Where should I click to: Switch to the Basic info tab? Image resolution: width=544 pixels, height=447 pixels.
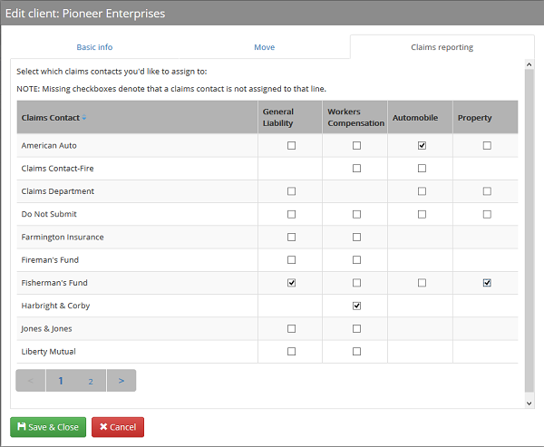[94, 47]
